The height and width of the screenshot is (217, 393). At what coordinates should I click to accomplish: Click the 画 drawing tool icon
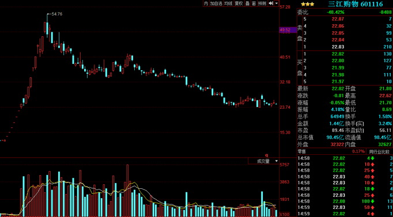pos(254,3)
